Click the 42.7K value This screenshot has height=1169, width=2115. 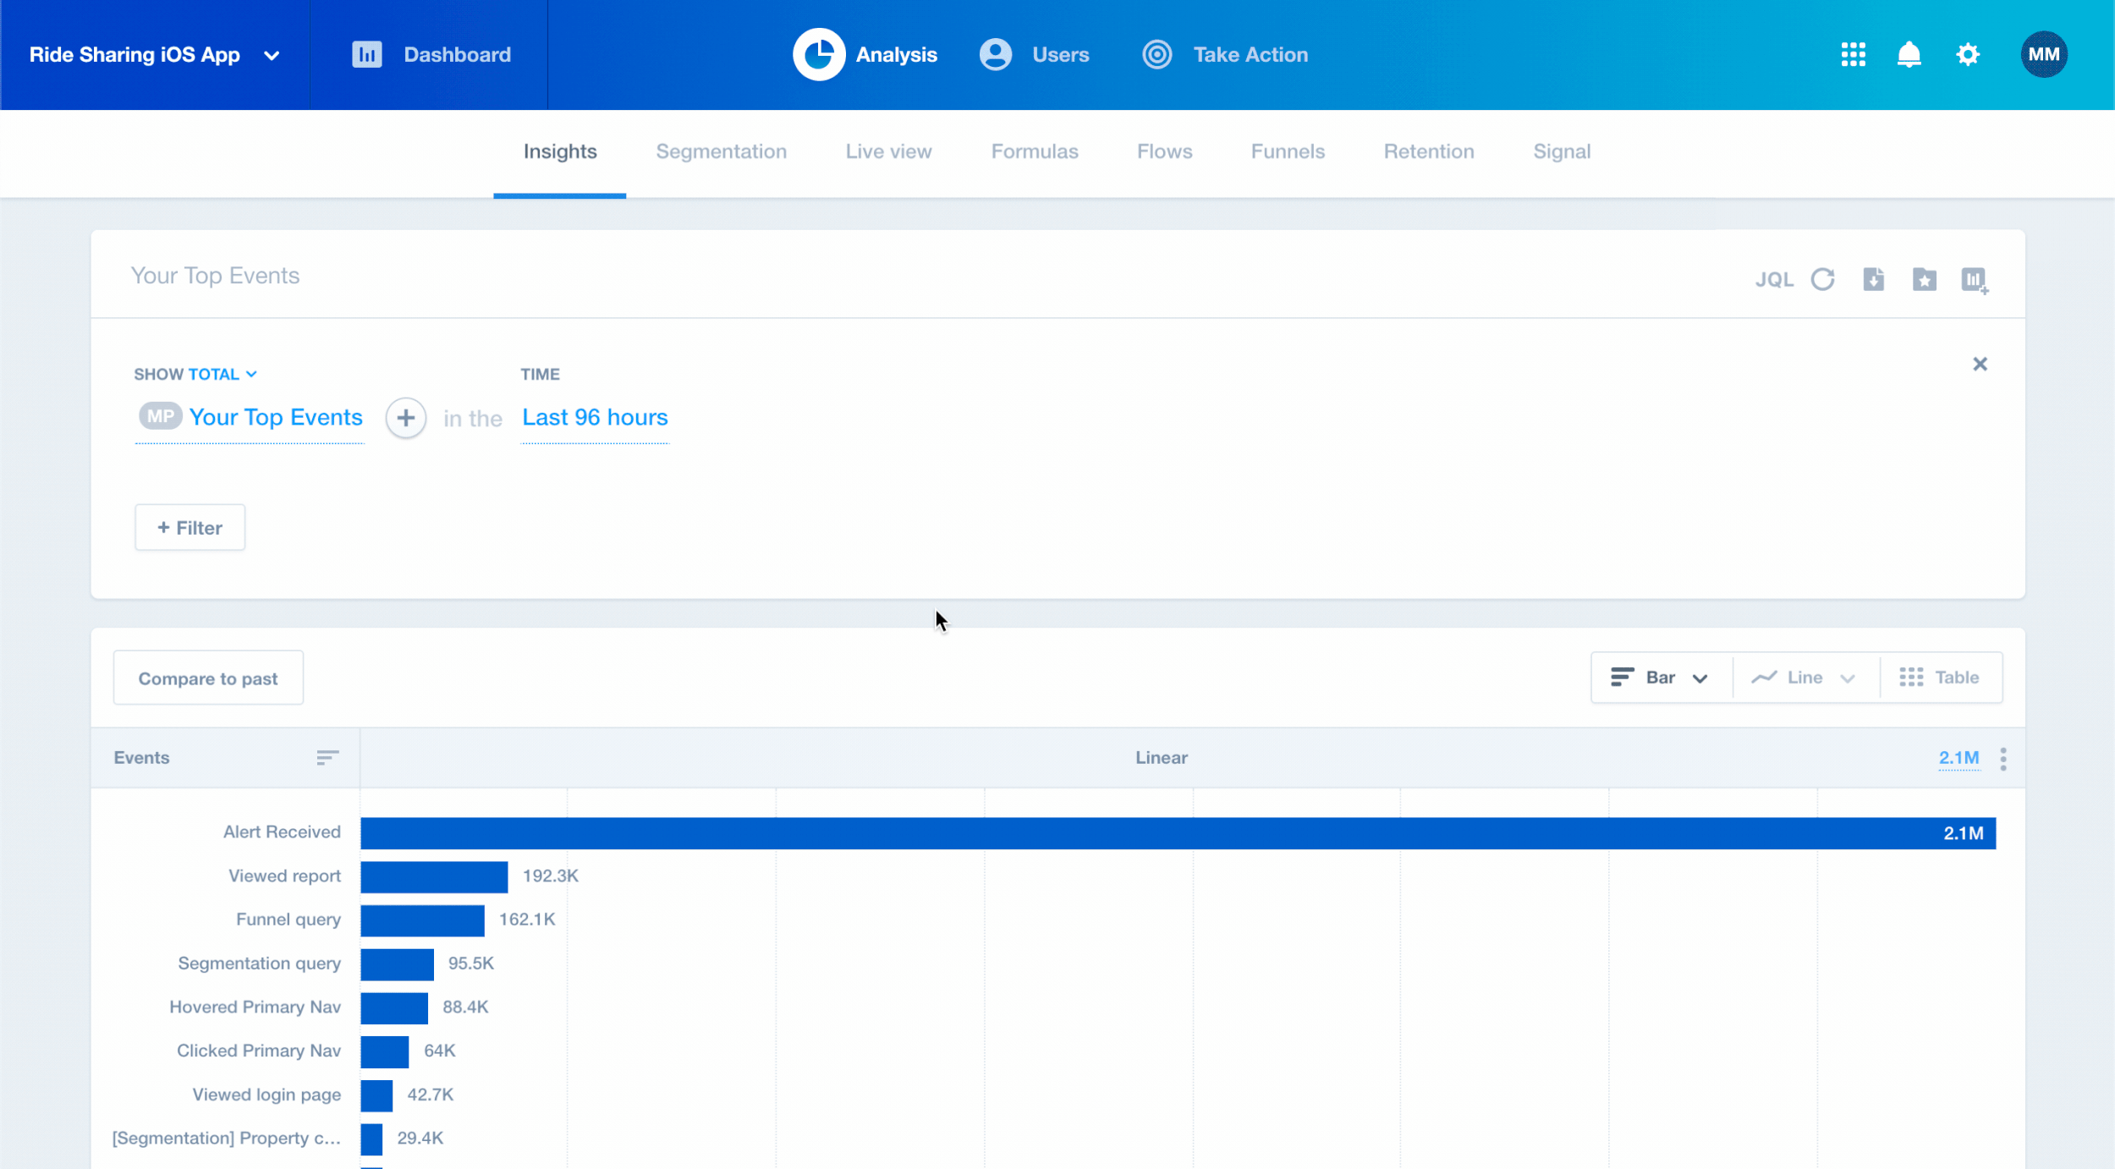click(430, 1094)
